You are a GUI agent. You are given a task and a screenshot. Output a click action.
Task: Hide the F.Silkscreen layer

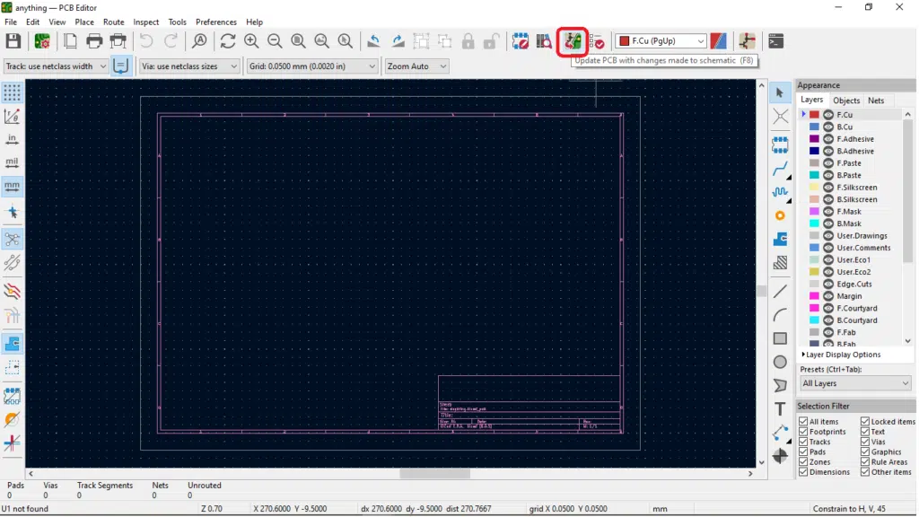click(x=828, y=188)
